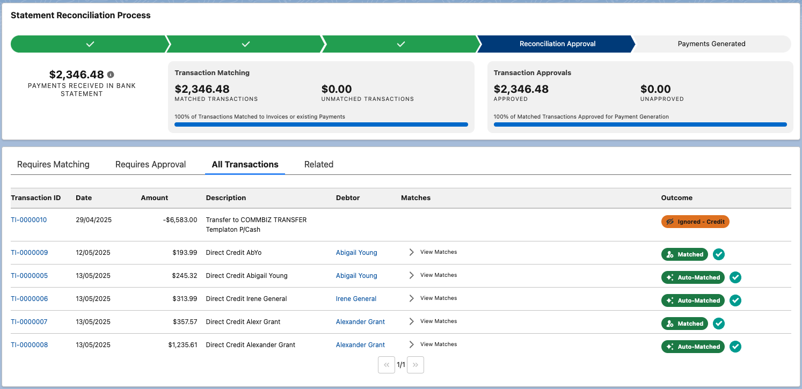The width and height of the screenshot is (802, 389).
Task: Expand View Matches for transaction TI-0000009
Action: (411, 252)
